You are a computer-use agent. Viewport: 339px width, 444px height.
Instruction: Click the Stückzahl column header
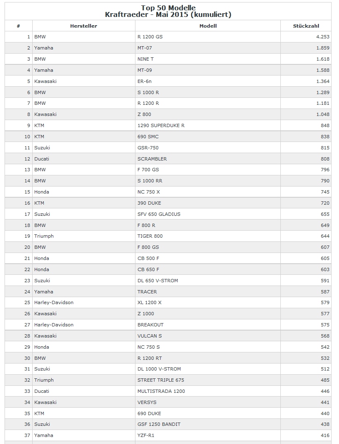[x=306, y=26]
